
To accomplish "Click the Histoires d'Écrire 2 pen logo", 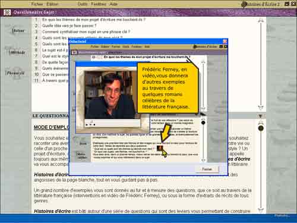I will (x=244, y=4).
